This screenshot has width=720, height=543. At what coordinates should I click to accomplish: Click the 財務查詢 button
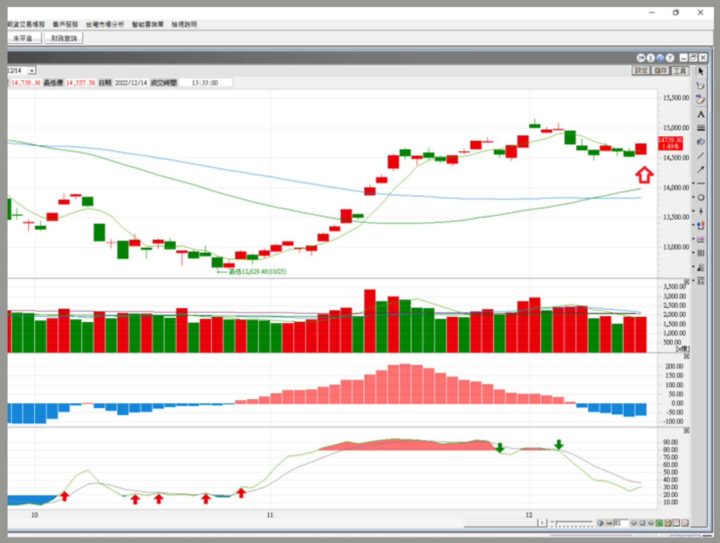click(x=63, y=38)
